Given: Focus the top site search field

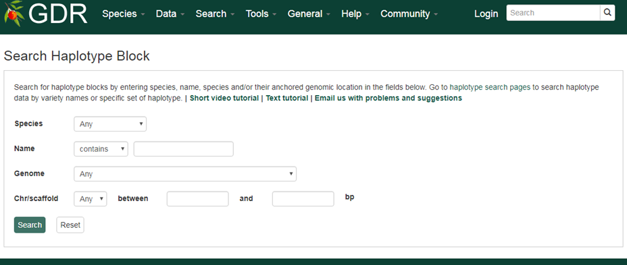Looking at the screenshot, I should pyautogui.click(x=553, y=13).
